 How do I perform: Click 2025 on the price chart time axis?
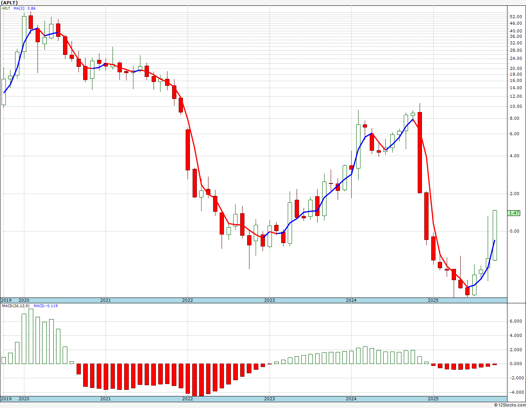433,300
